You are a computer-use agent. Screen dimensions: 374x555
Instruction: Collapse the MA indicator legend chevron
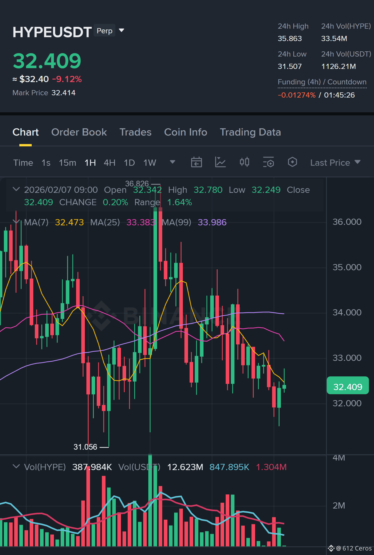pyautogui.click(x=16, y=222)
